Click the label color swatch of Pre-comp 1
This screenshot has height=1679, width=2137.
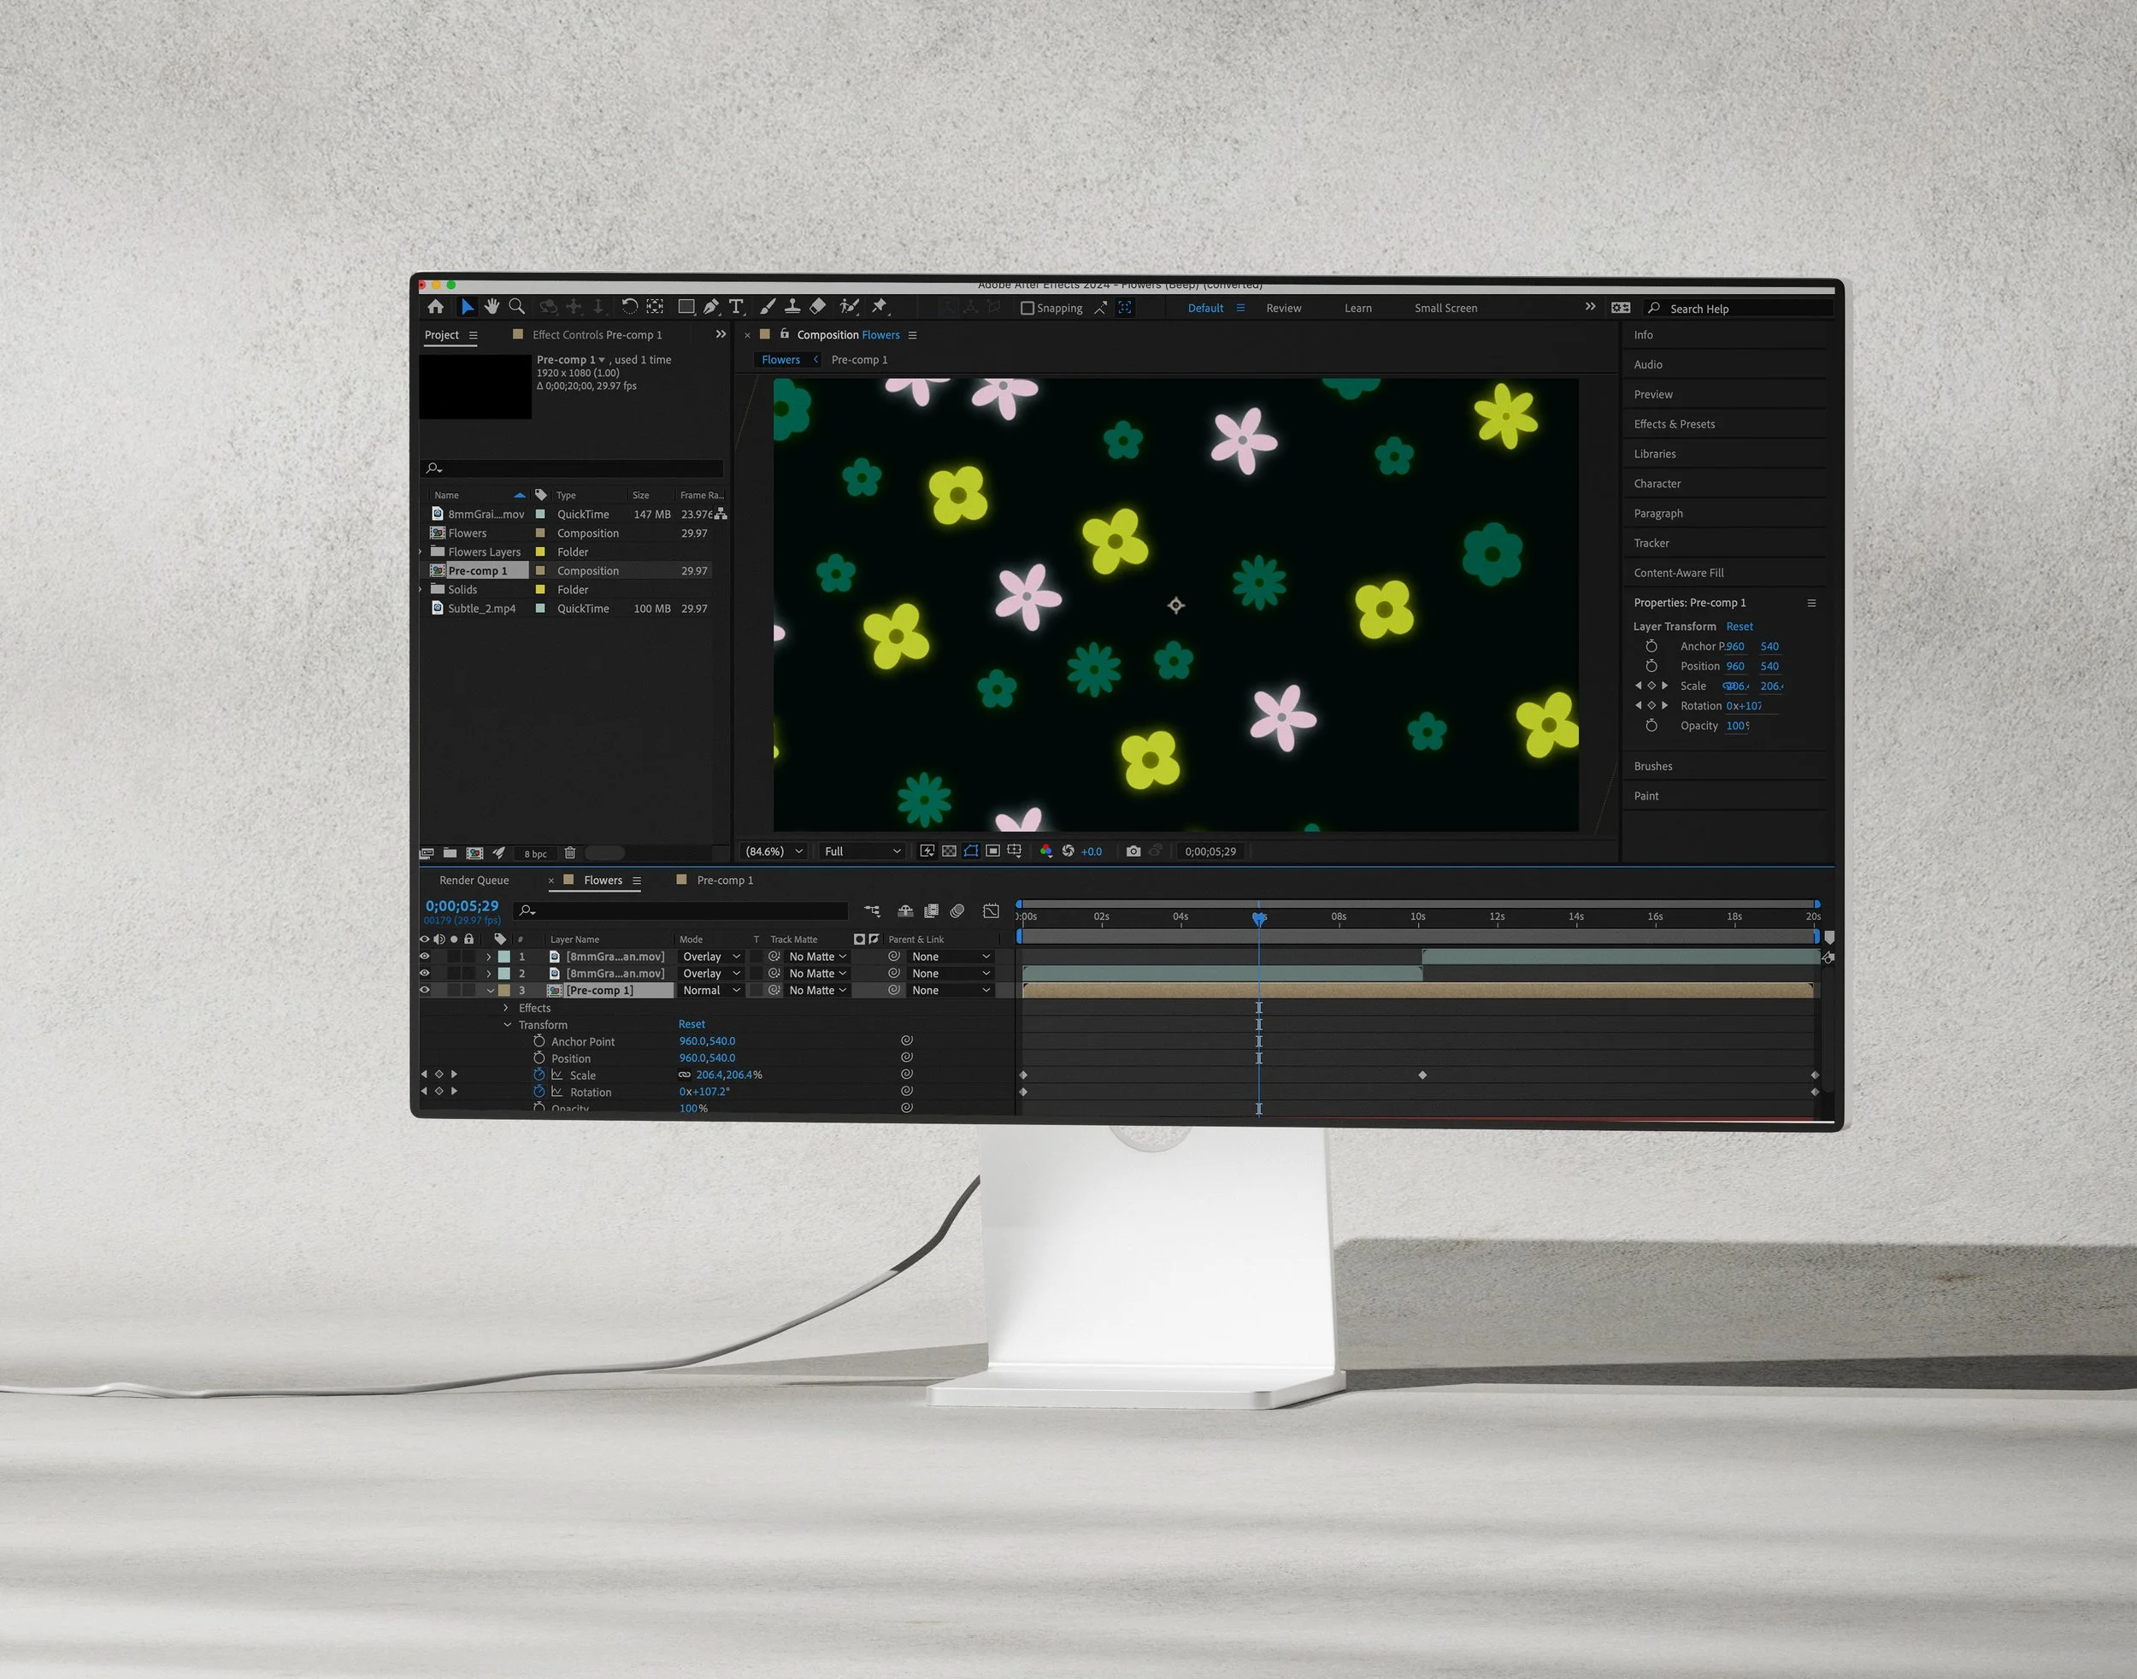point(505,991)
